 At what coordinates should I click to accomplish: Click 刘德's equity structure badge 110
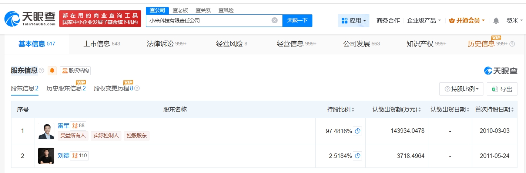coord(80,156)
